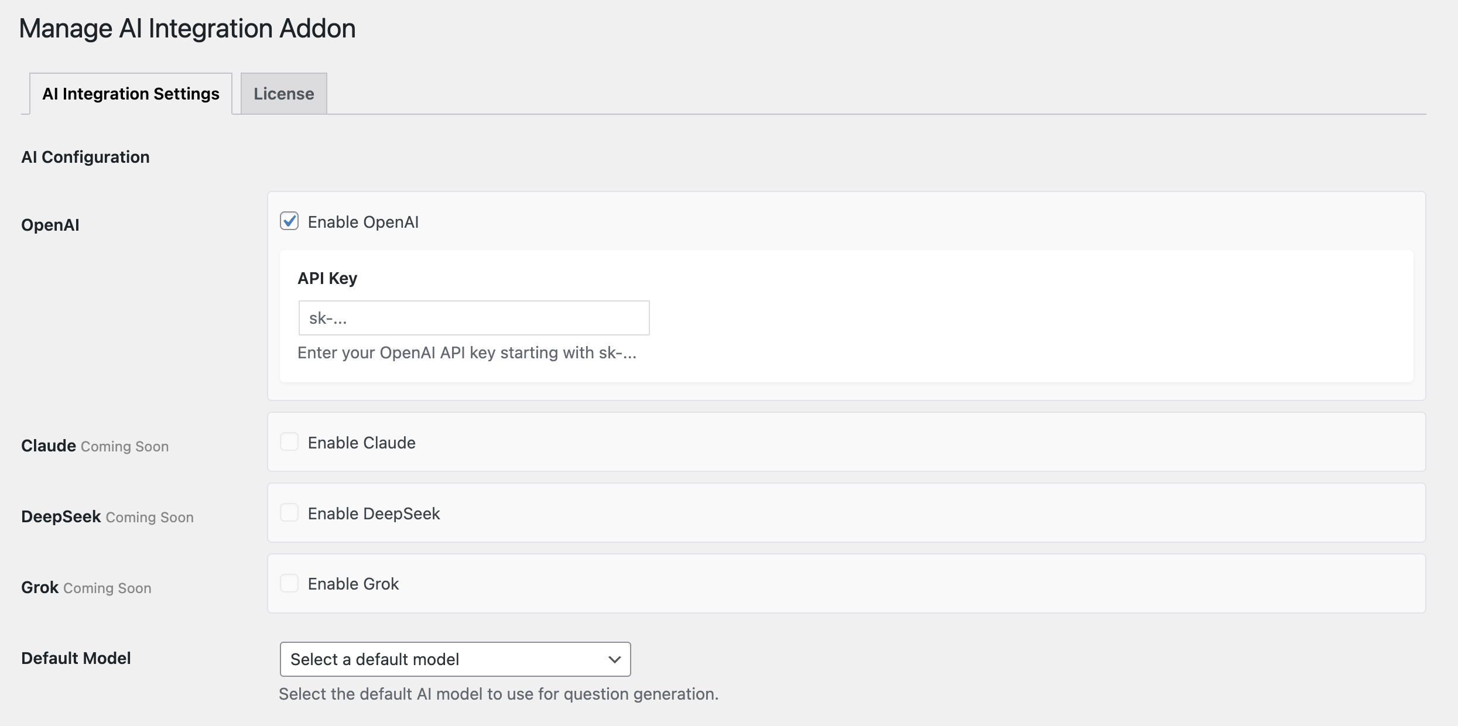This screenshot has height=726, width=1458.
Task: Click the Enable OpenAI label text
Action: click(x=363, y=222)
